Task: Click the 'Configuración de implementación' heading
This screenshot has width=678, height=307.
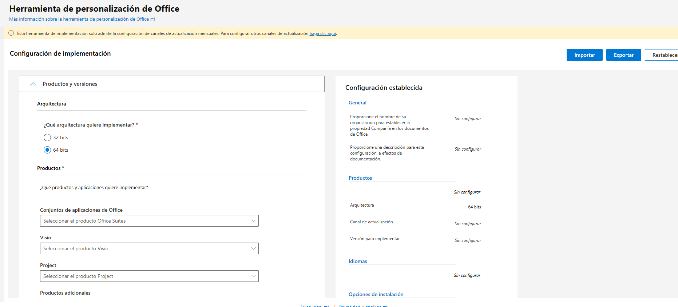Action: (60, 53)
